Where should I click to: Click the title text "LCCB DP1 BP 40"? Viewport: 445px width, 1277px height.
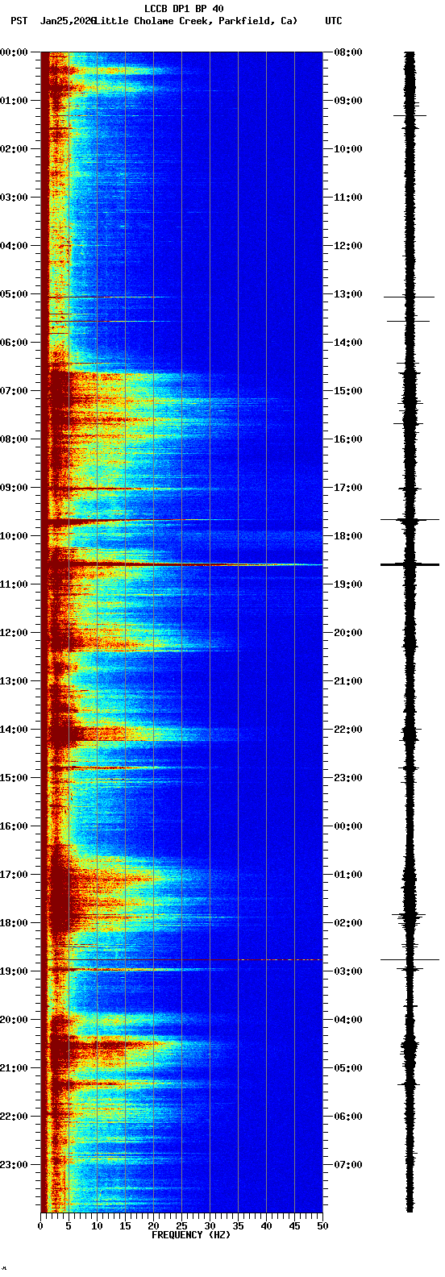pos(184,9)
